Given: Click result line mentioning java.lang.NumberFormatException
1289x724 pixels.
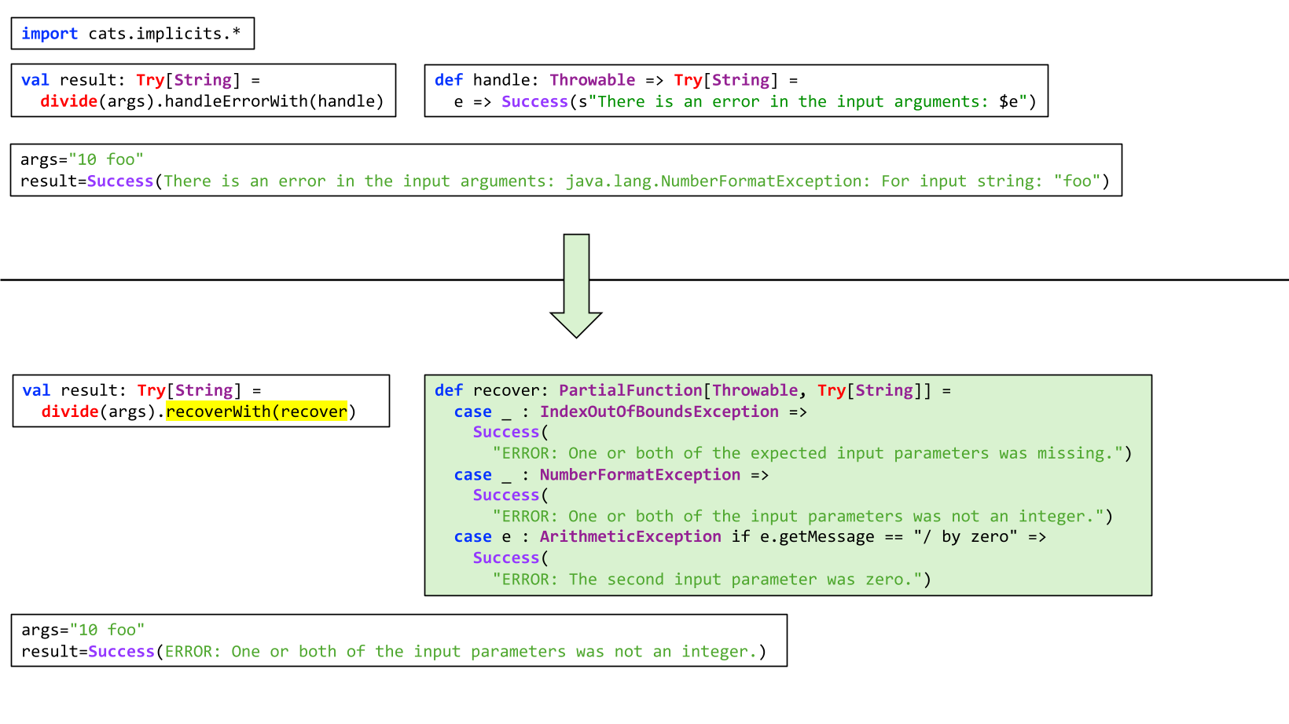Looking at the screenshot, I should (565, 181).
